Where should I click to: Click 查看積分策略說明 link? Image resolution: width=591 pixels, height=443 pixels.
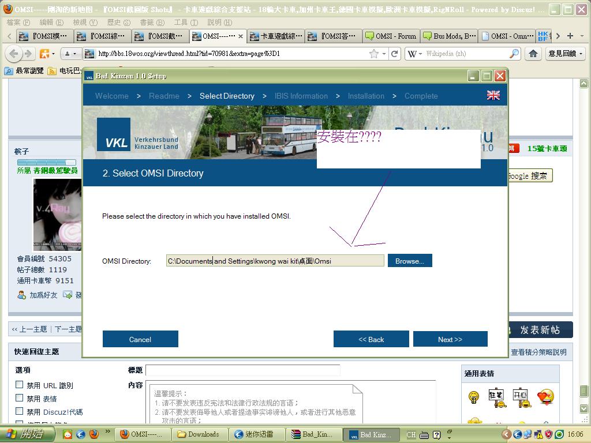click(x=538, y=352)
